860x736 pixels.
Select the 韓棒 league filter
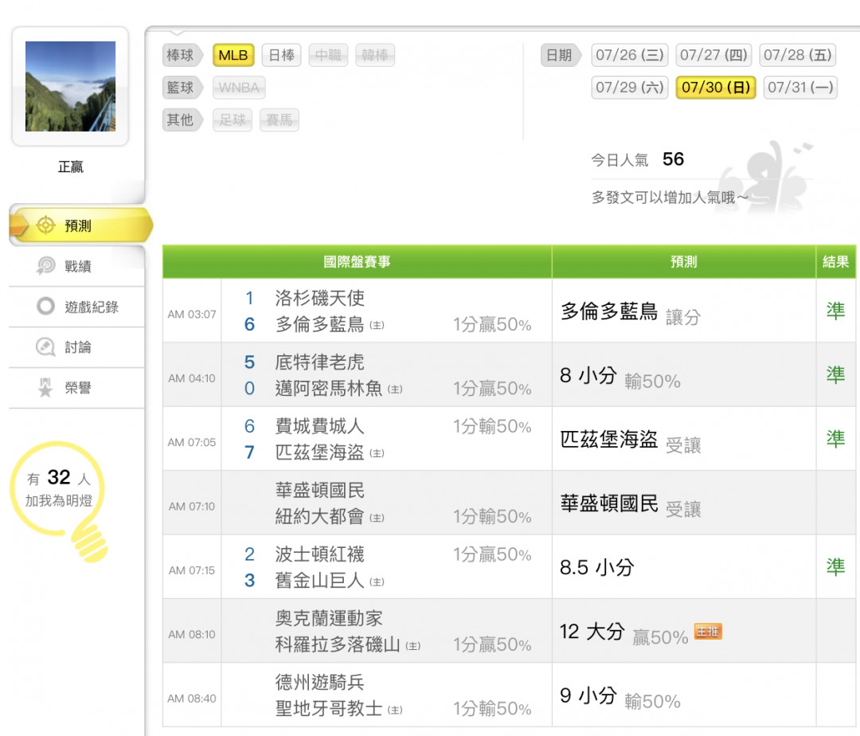[374, 56]
